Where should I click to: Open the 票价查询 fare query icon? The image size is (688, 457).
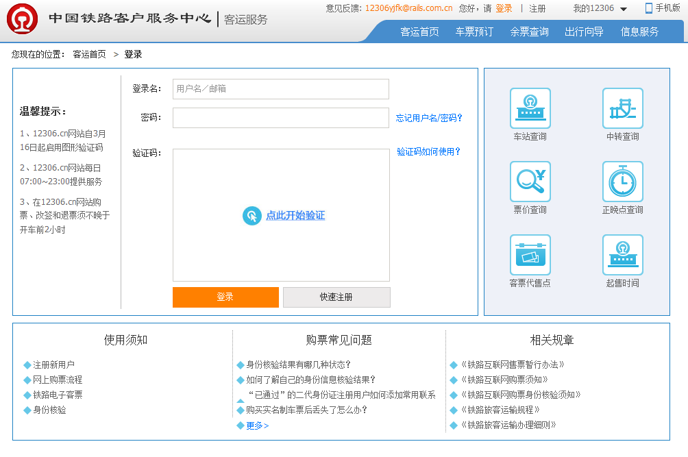(x=530, y=182)
